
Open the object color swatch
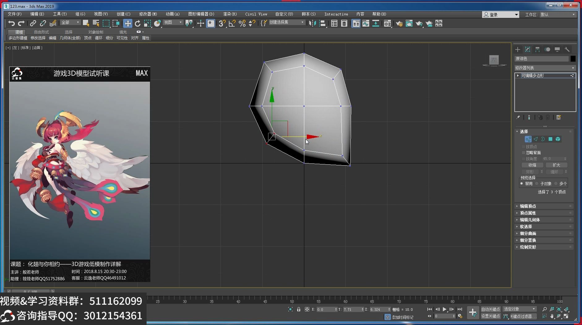(x=573, y=58)
